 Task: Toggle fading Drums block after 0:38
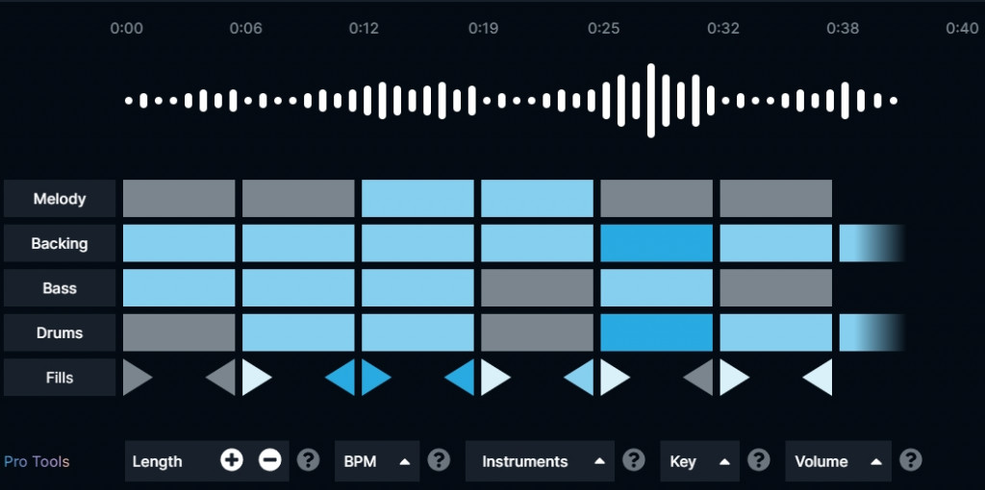pyautogui.click(x=871, y=332)
